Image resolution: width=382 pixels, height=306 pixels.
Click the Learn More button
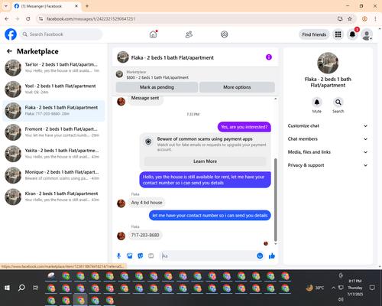205,161
